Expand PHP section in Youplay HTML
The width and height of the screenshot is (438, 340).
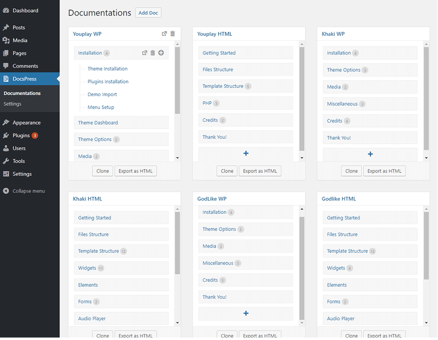246,103
